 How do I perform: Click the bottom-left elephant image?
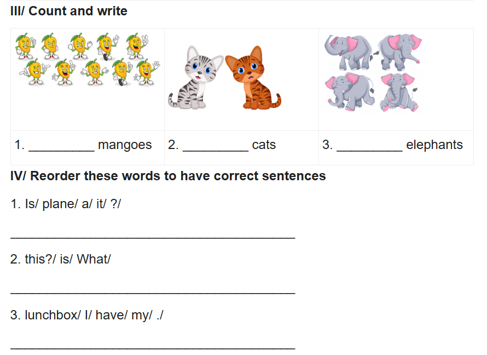point(348,90)
